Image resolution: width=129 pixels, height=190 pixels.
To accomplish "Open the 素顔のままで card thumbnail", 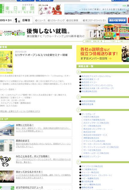I will pos(7,145).
